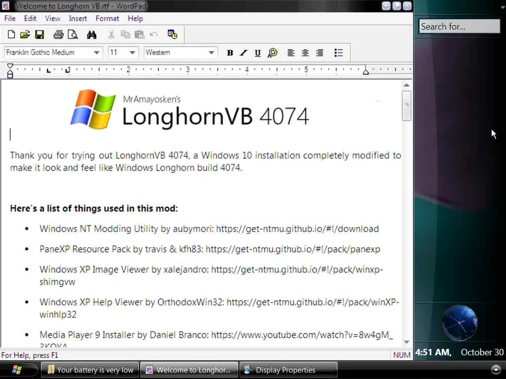Toggle Italic formatting
The width and height of the screenshot is (506, 379).
point(244,53)
